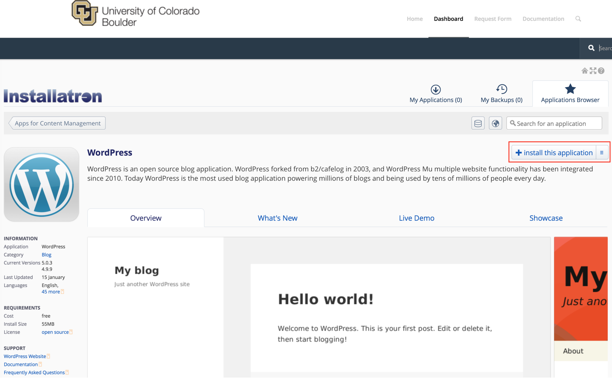The width and height of the screenshot is (612, 381).
Task: Click the Applications Browser star icon
Action: click(x=570, y=90)
